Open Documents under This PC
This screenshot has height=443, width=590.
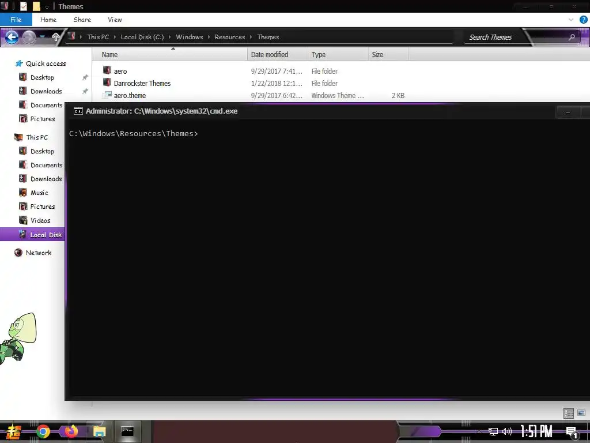click(46, 165)
